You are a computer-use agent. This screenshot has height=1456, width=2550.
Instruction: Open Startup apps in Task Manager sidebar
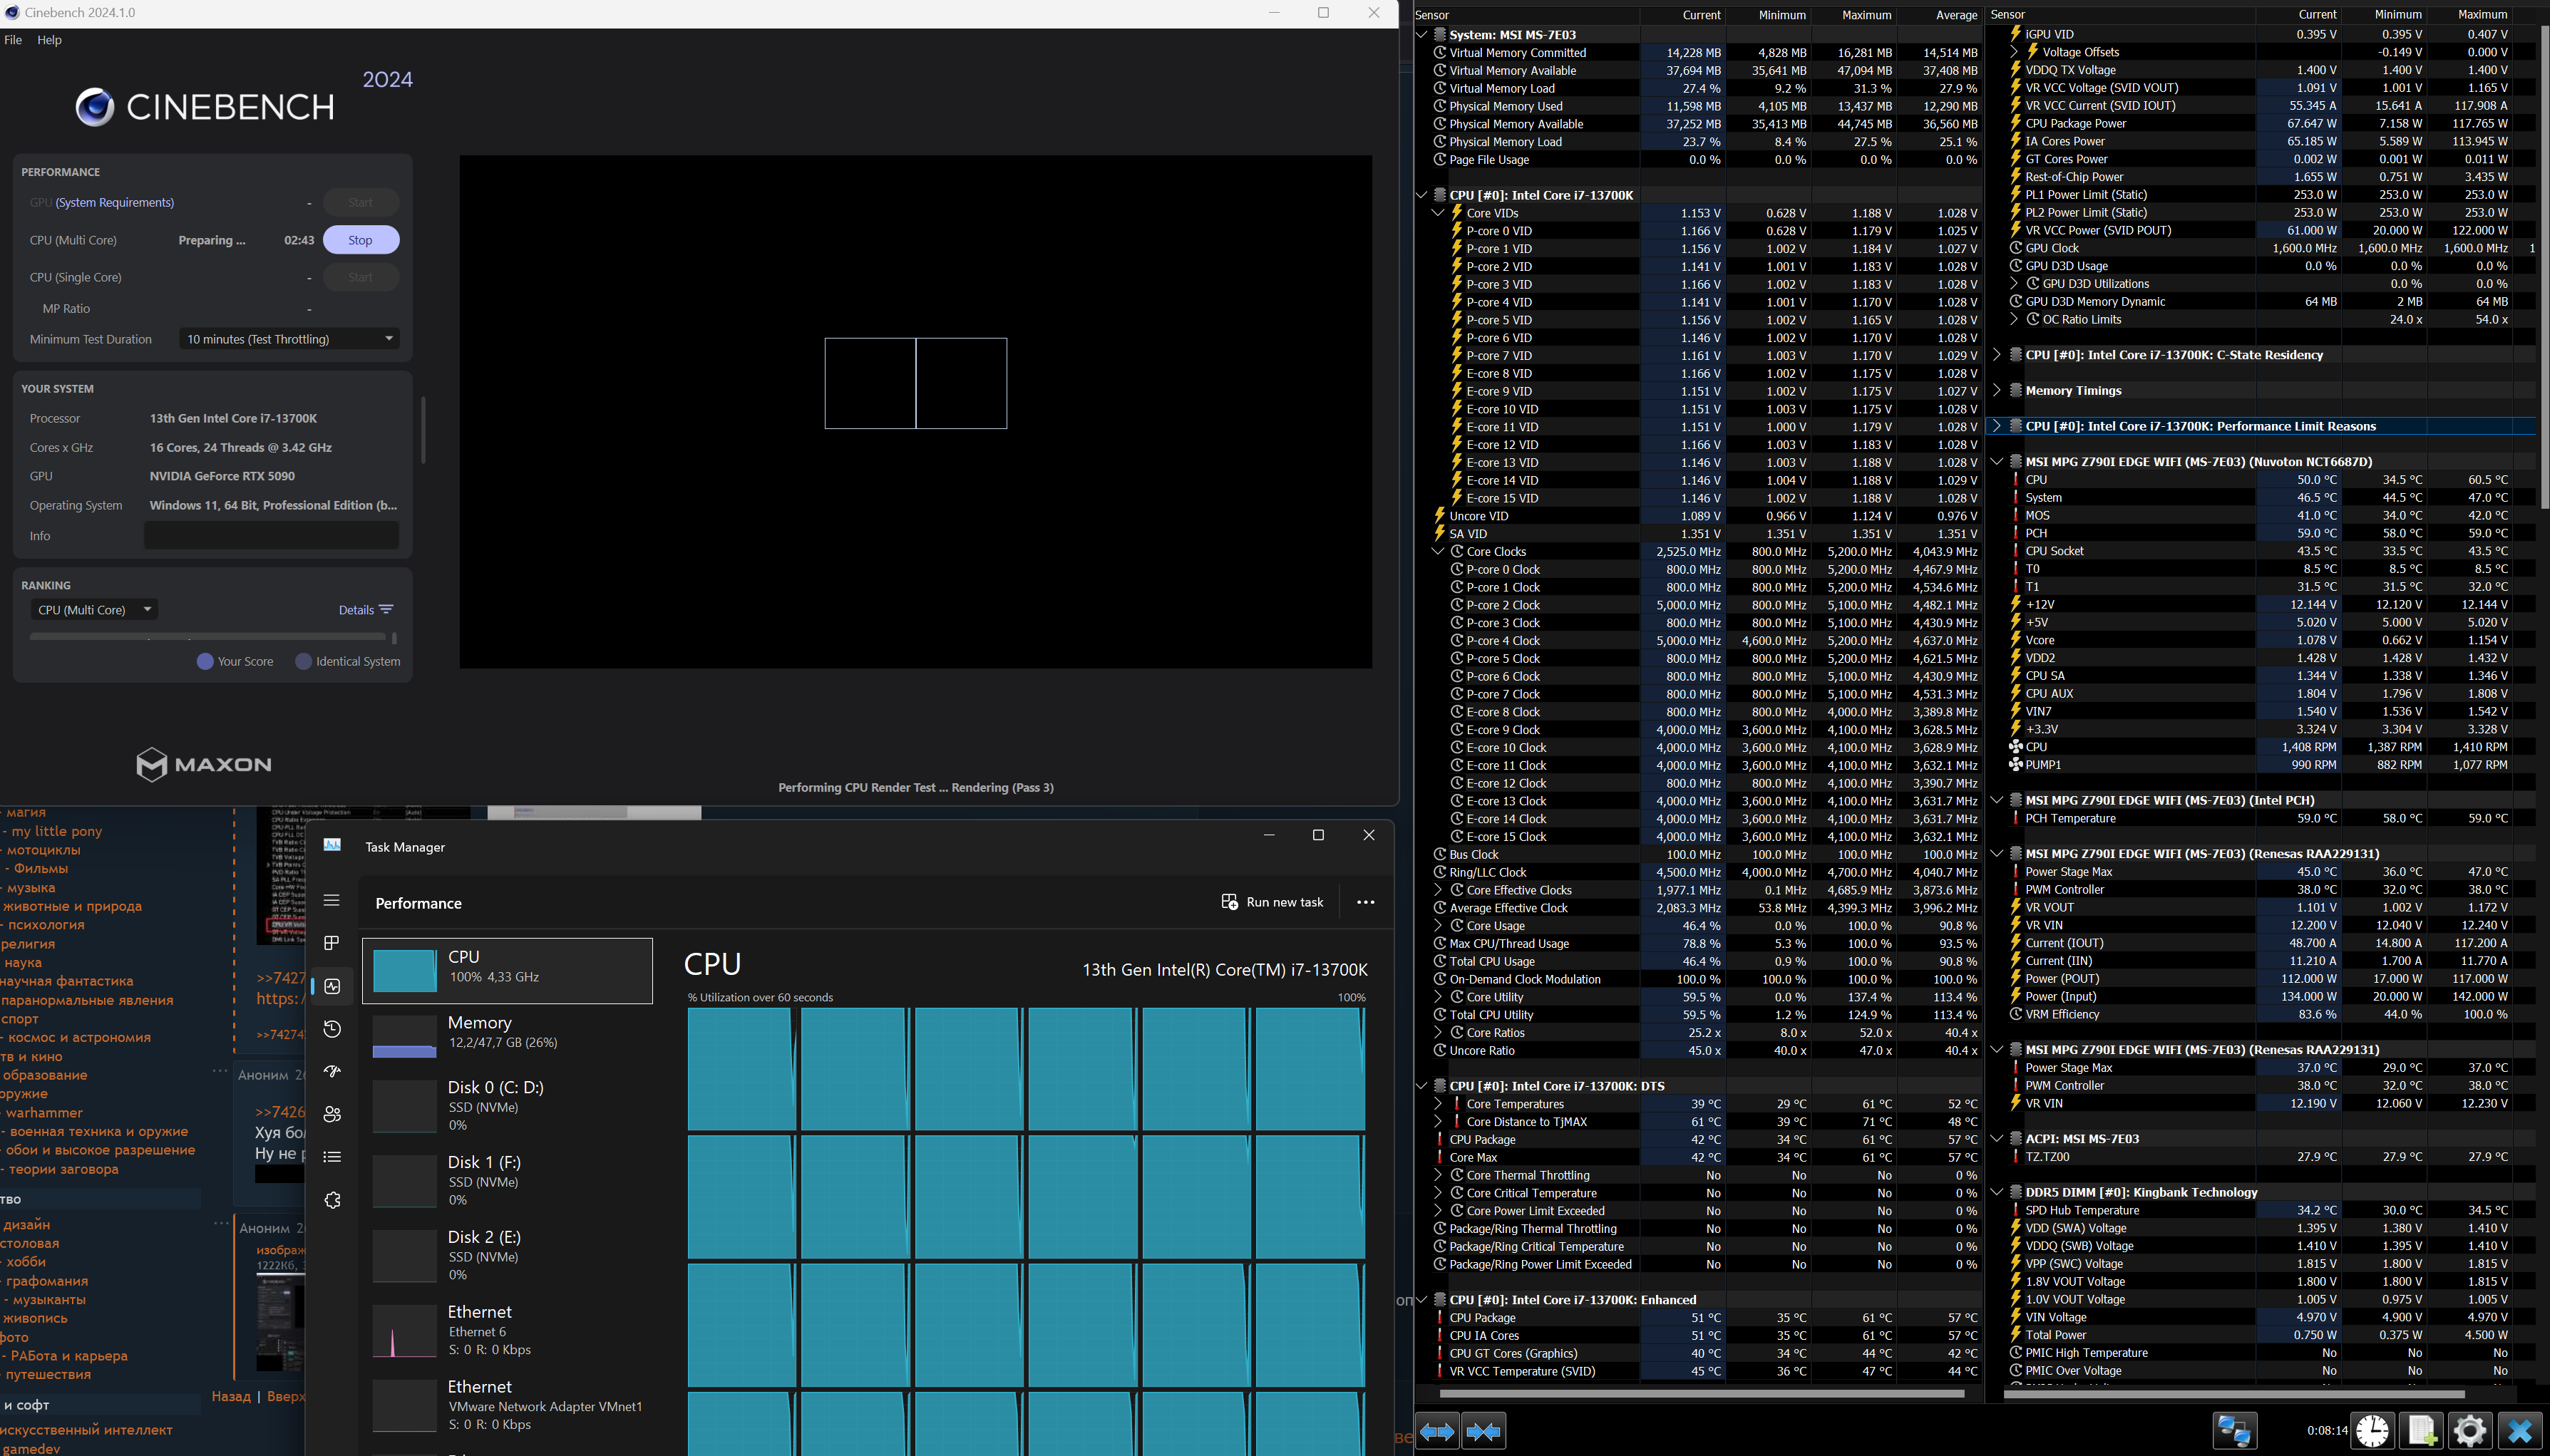click(332, 1071)
